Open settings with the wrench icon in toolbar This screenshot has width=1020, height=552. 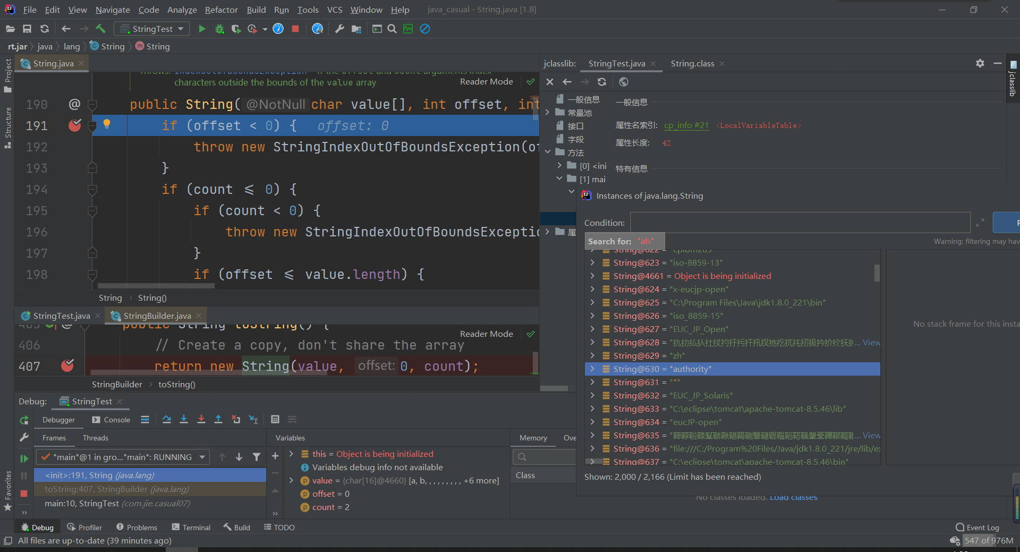point(339,29)
